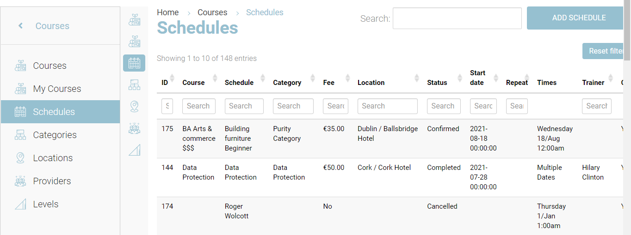Sort by Course column sort arrows
Screen dimensions: 631x235
(215, 78)
